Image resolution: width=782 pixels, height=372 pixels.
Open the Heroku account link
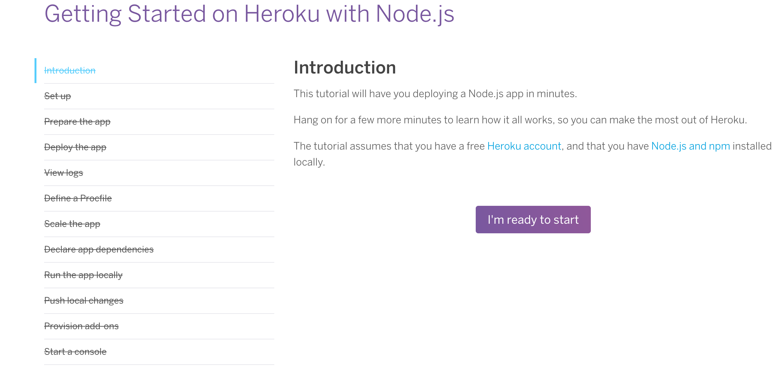pos(524,146)
